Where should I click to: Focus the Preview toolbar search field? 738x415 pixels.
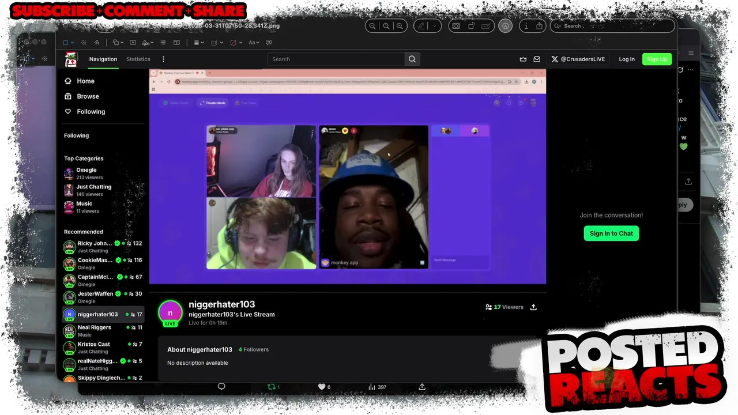pyautogui.click(x=612, y=26)
